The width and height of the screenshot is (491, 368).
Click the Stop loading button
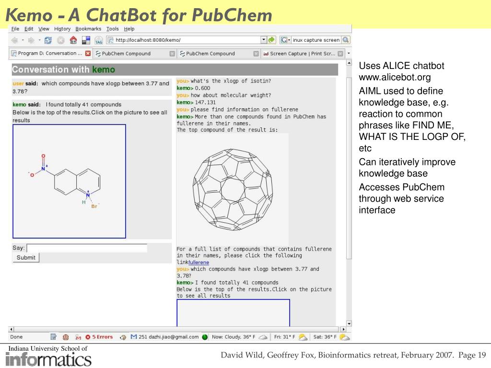tap(61, 40)
